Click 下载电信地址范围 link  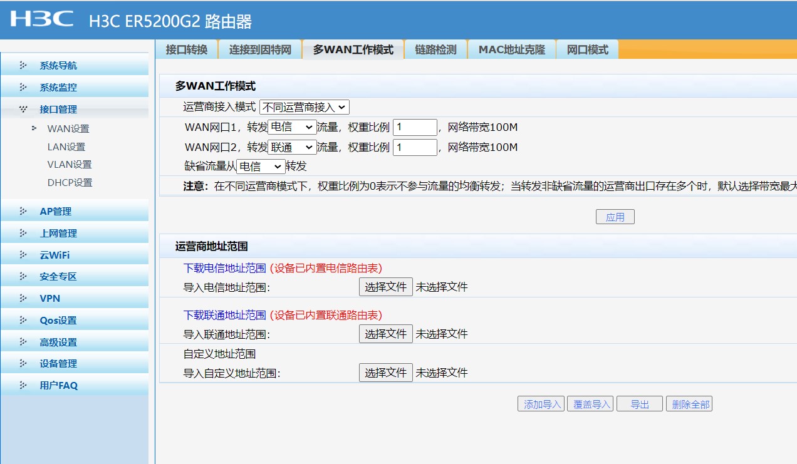(x=224, y=268)
